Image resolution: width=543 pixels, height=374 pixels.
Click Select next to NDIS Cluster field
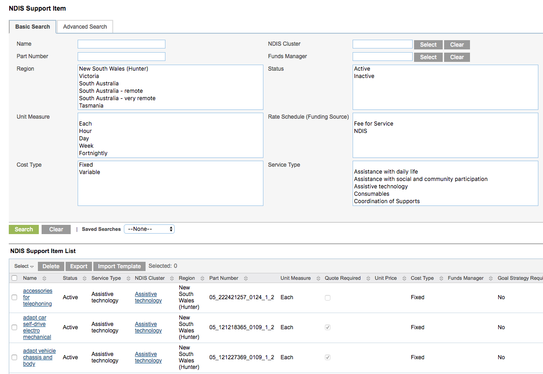[x=428, y=45]
